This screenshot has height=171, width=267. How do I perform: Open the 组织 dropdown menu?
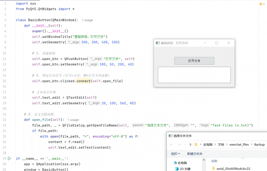pyautogui.click(x=176, y=154)
